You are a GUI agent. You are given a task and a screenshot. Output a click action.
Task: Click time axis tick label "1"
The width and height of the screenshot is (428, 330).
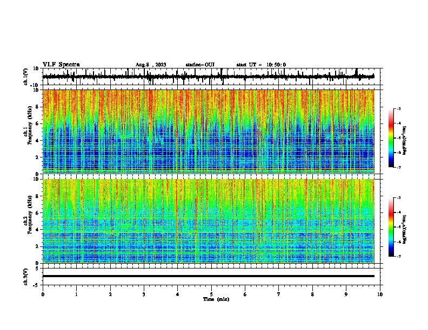click(76, 294)
